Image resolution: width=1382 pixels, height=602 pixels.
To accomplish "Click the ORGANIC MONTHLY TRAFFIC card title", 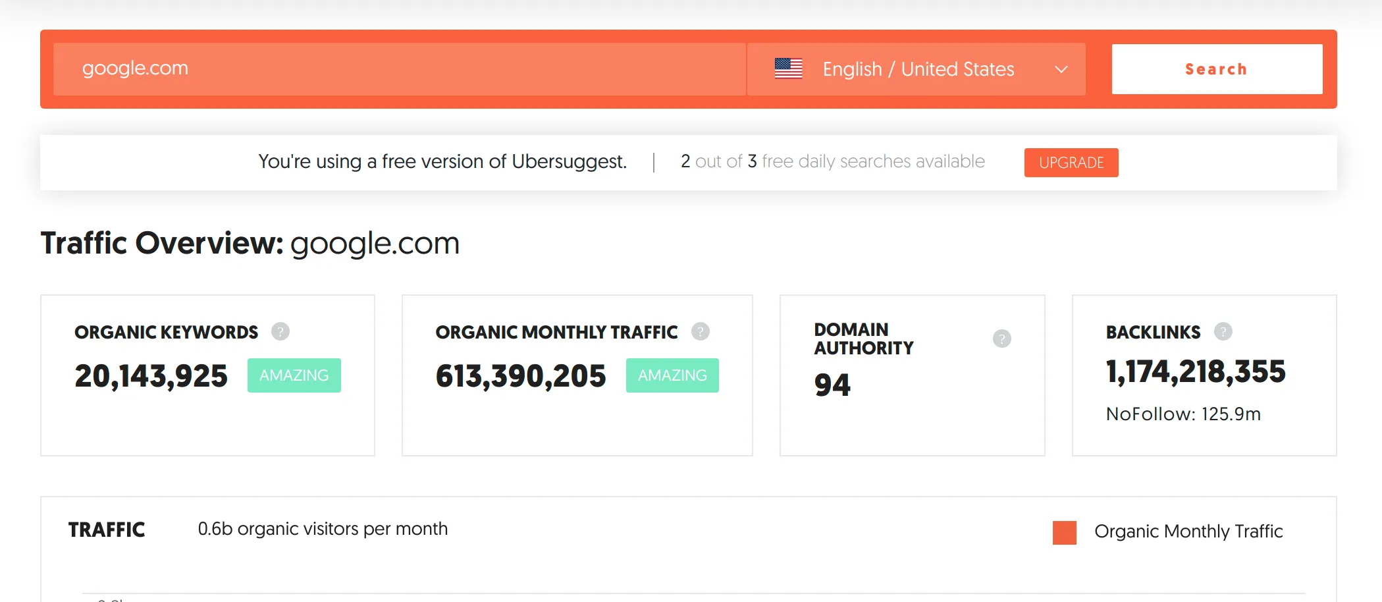I will tap(556, 332).
